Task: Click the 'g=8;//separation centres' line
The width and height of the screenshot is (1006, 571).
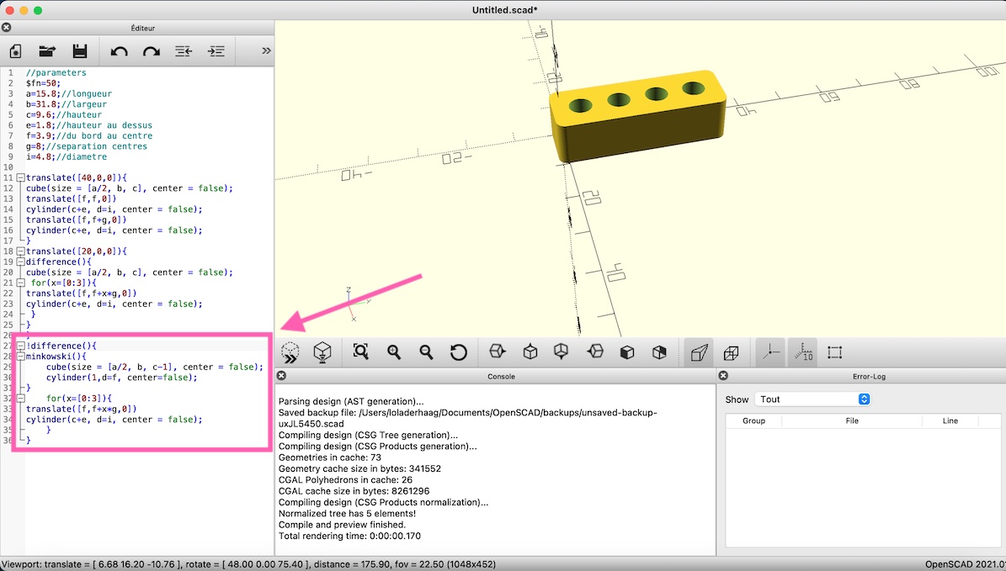Action: tap(87, 146)
